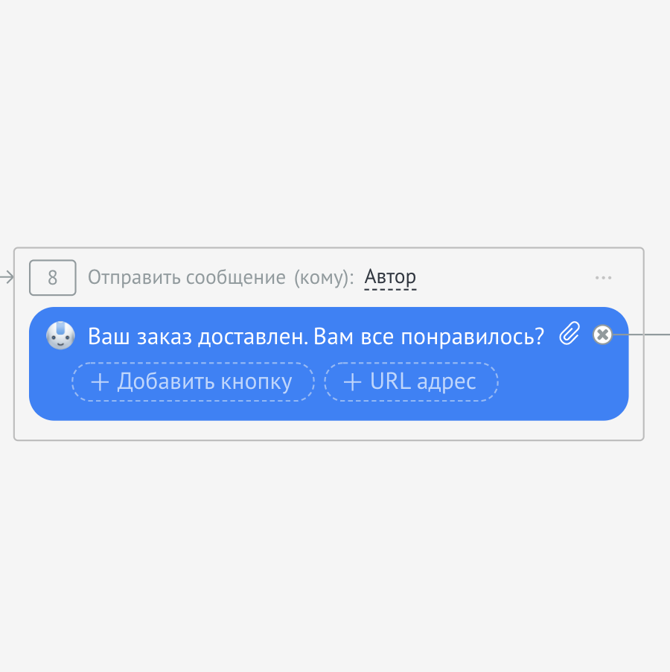Remove the message with the X icon

602,335
